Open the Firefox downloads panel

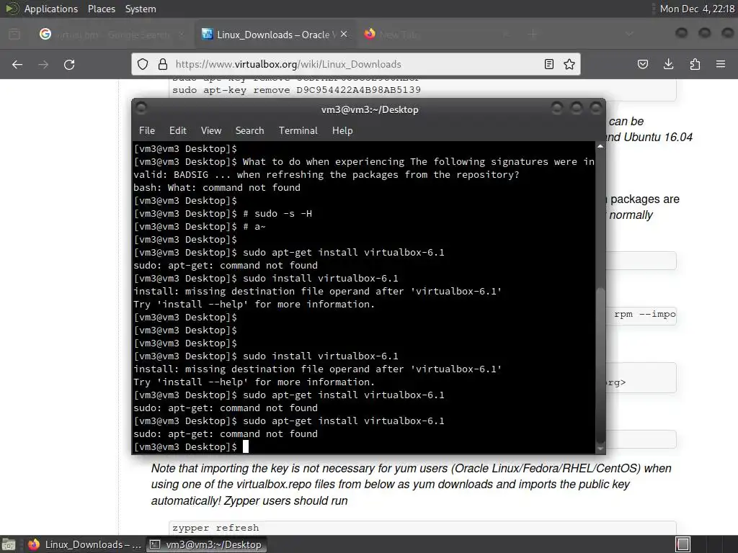(x=668, y=64)
